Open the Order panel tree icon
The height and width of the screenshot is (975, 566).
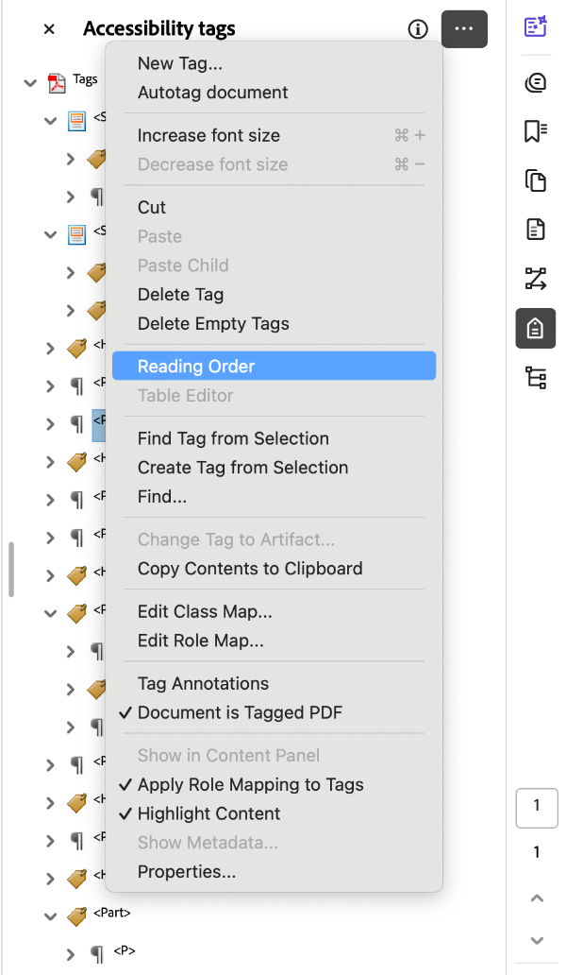[535, 378]
